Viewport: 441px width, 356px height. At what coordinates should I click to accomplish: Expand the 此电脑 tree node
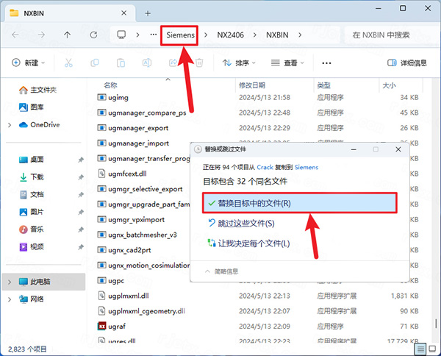pos(10,282)
